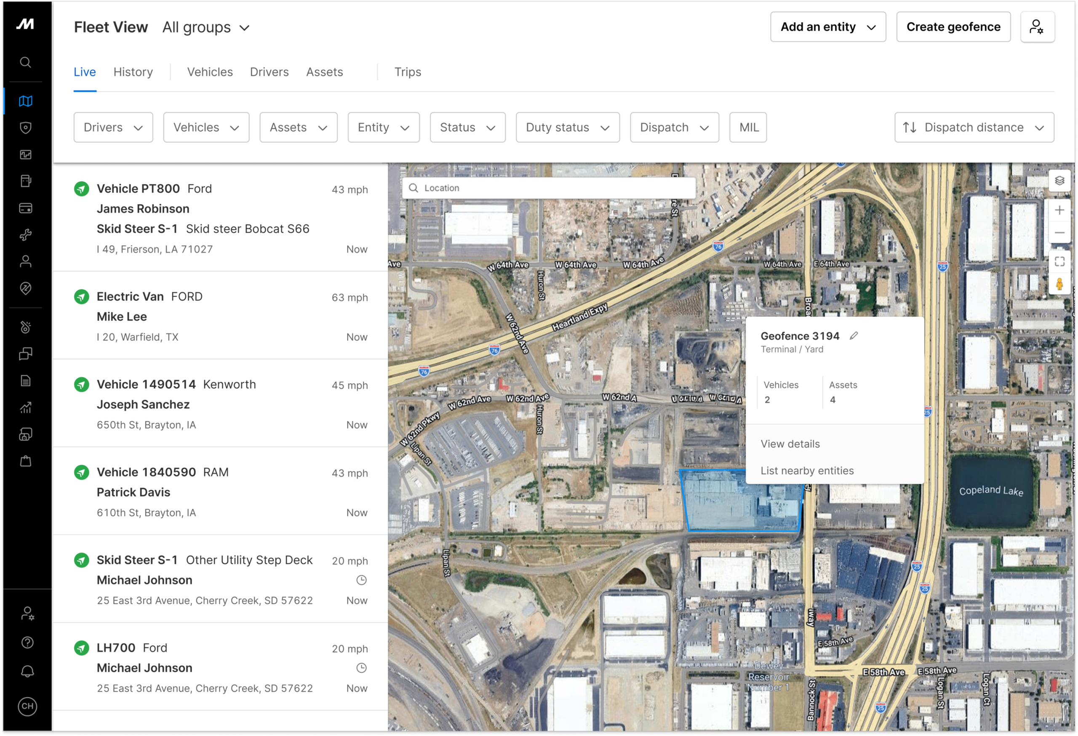Image resolution: width=1078 pixels, height=736 pixels.
Task: Toggle fullscreen map view
Action: (x=1060, y=261)
